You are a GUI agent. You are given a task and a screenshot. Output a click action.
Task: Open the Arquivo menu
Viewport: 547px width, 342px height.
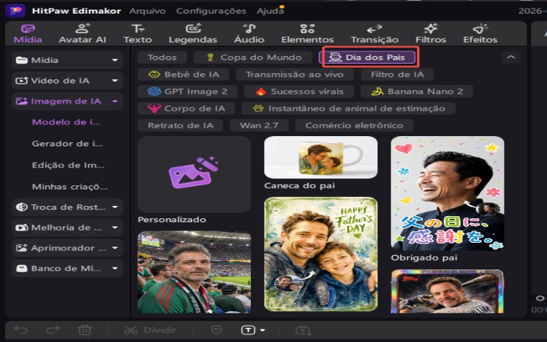point(147,11)
